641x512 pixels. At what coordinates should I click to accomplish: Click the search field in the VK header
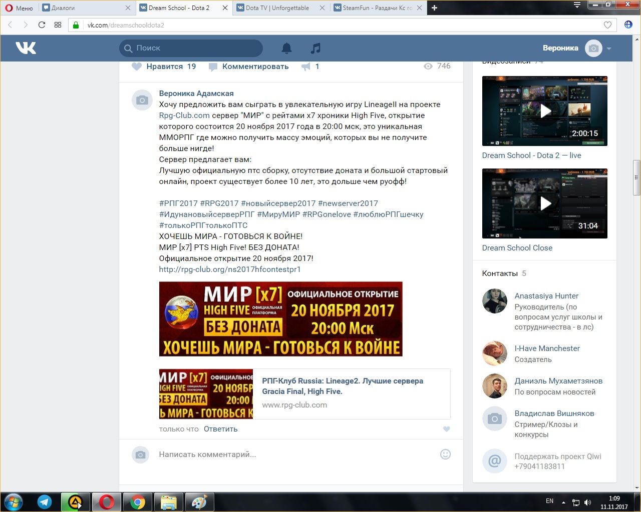pyautogui.click(x=191, y=48)
